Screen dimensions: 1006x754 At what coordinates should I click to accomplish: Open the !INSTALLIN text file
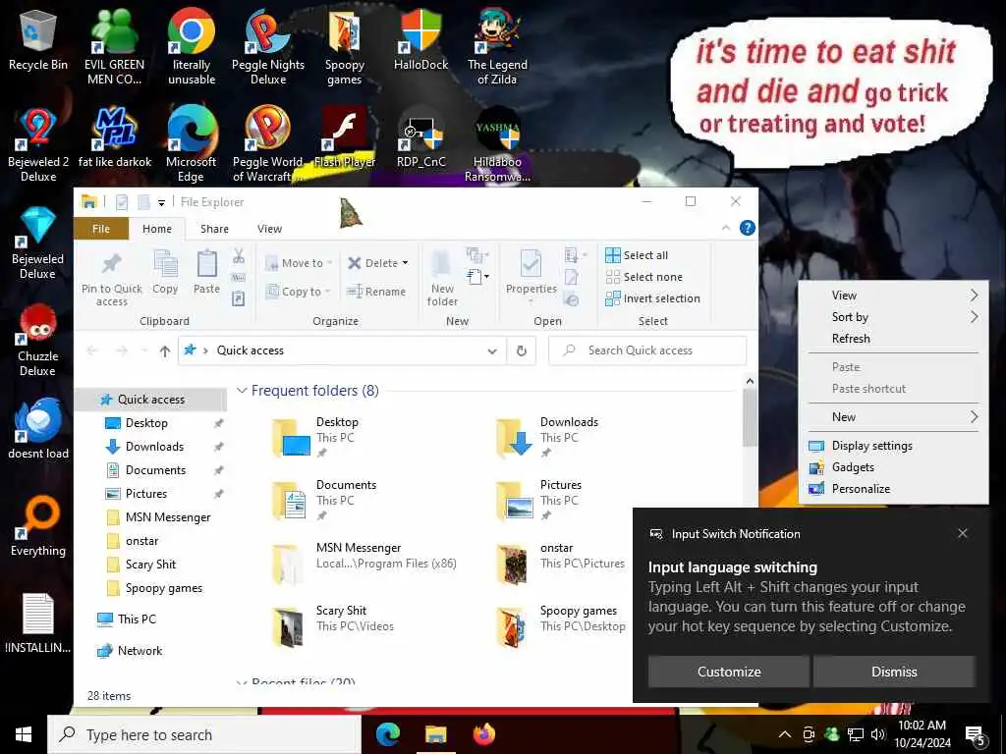pyautogui.click(x=38, y=623)
